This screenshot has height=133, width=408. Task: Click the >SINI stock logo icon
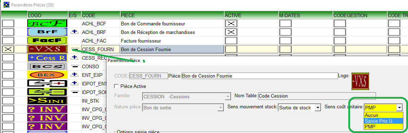47,100
